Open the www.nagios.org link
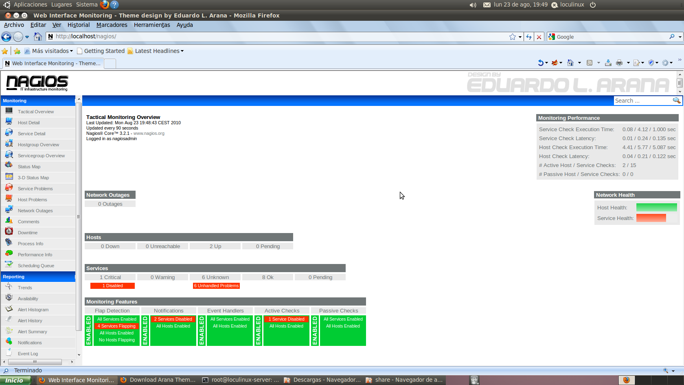Image resolution: width=684 pixels, height=385 pixels. coord(149,133)
